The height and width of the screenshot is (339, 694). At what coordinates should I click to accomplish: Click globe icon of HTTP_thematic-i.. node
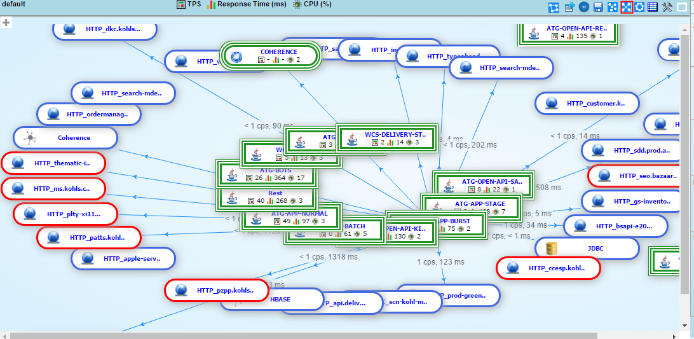click(18, 163)
